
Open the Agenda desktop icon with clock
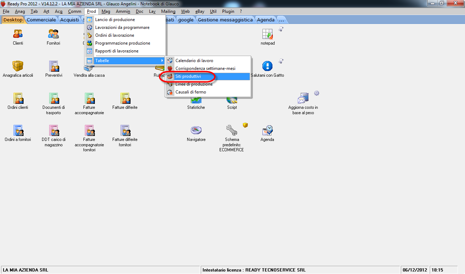[267, 131]
